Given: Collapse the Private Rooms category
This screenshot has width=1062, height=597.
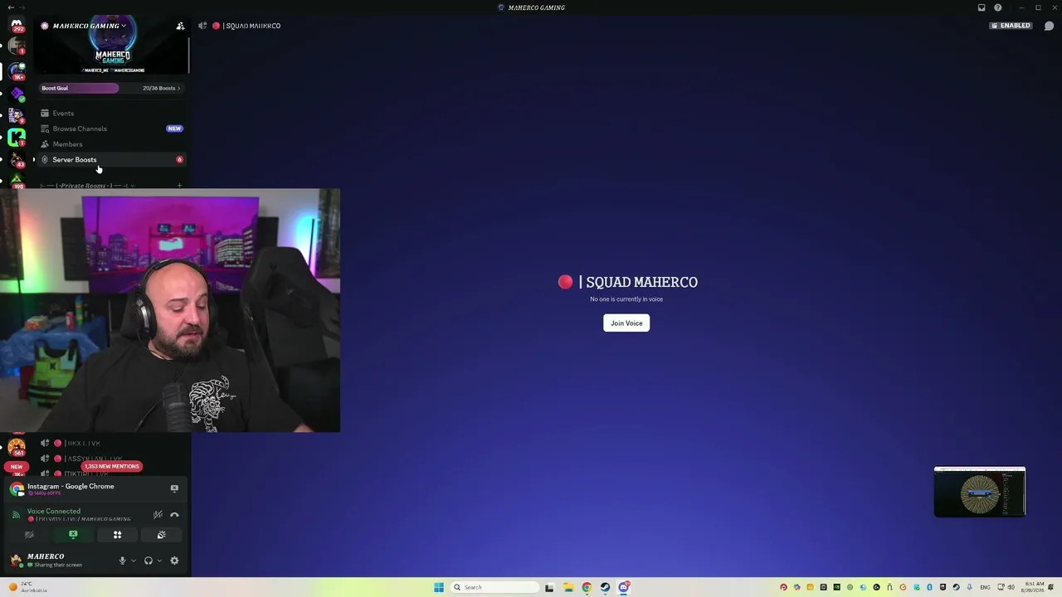Looking at the screenshot, I should [x=88, y=186].
